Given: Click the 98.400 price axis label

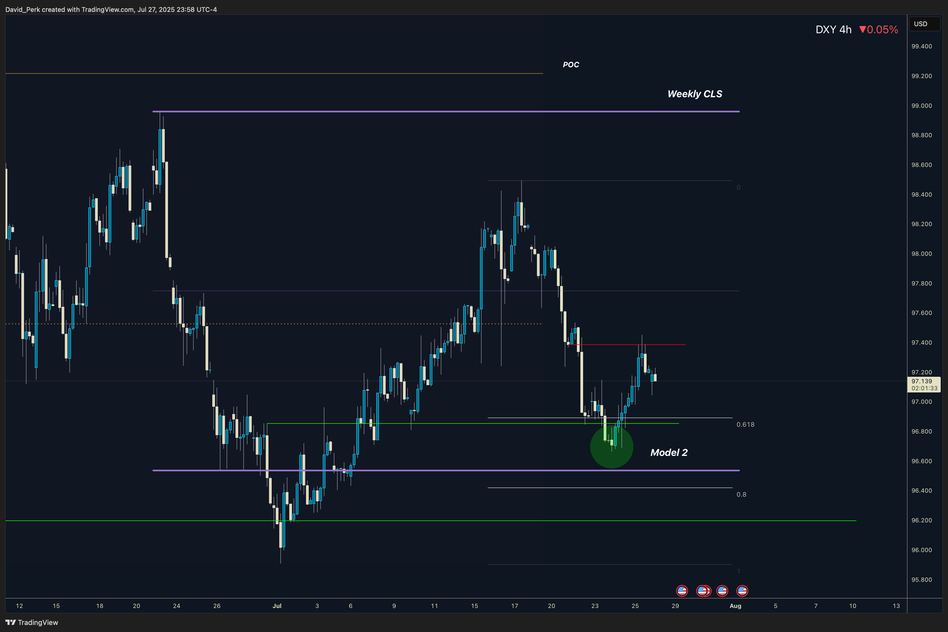Looking at the screenshot, I should click(x=922, y=195).
